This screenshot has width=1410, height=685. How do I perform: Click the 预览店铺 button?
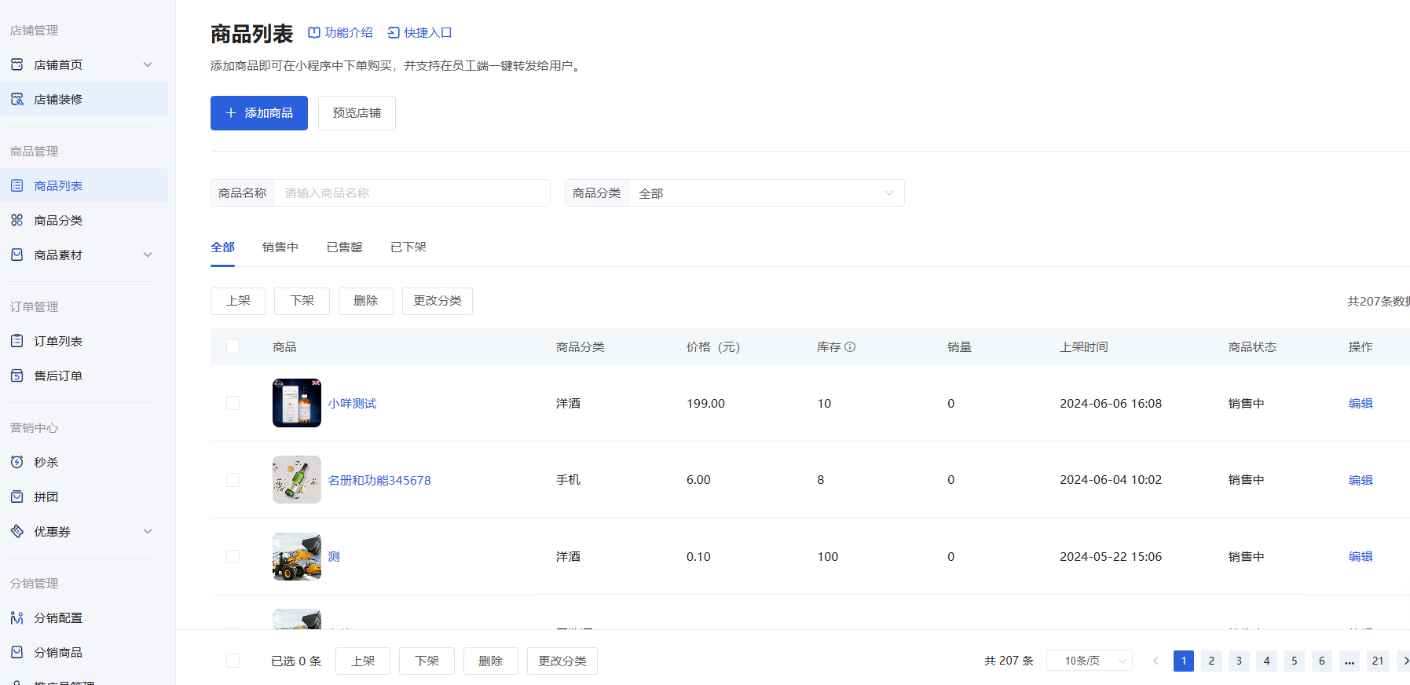[x=357, y=113]
